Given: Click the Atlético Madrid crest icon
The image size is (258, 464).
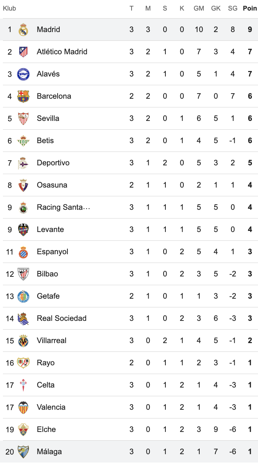Looking at the screenshot, I should point(23,52).
